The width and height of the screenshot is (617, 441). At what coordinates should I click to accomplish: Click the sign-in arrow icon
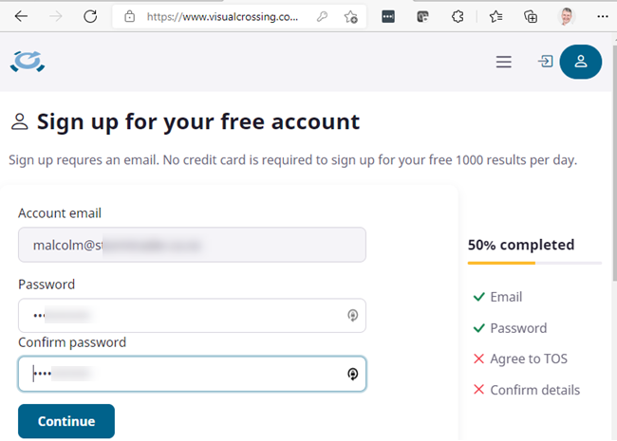(545, 62)
